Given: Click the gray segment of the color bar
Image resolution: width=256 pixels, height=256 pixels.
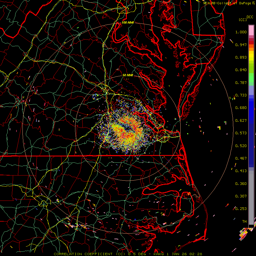Looking at the screenshot, I should click(x=251, y=198).
